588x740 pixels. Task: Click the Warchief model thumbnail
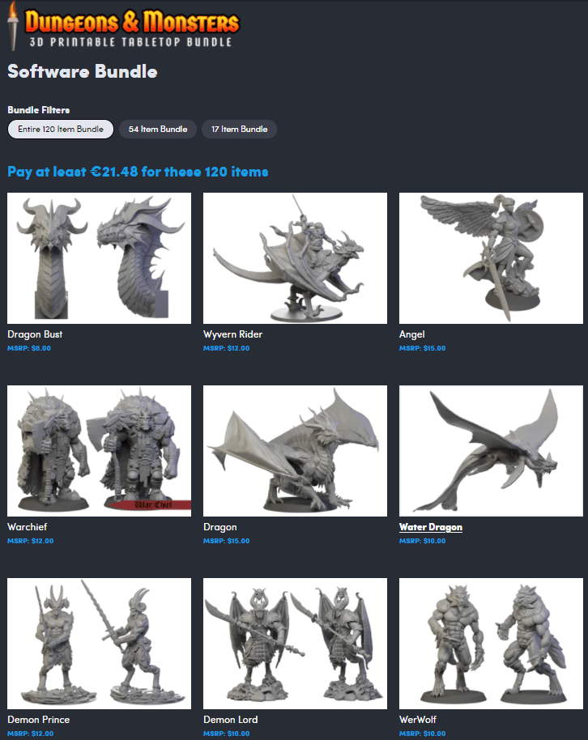click(x=99, y=451)
